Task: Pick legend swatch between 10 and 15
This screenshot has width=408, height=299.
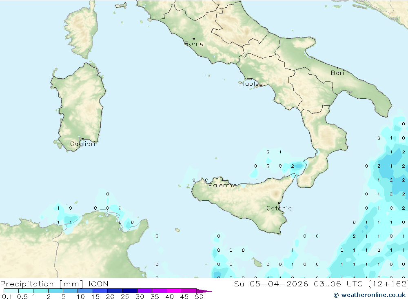Action: (x=85, y=291)
